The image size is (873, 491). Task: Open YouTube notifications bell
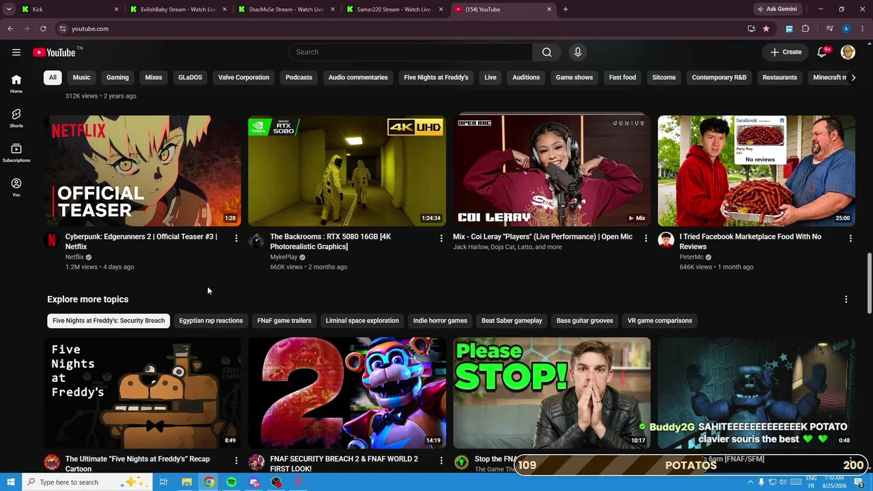[822, 52]
